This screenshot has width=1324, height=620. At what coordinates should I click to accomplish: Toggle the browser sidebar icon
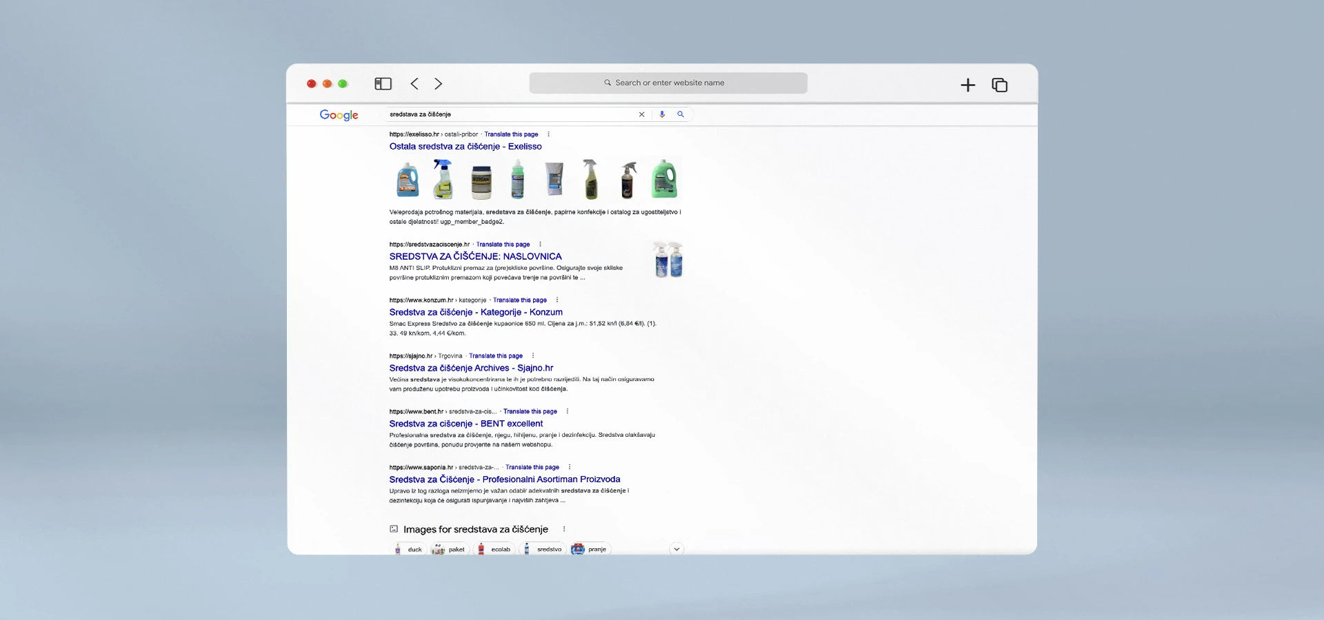tap(383, 83)
